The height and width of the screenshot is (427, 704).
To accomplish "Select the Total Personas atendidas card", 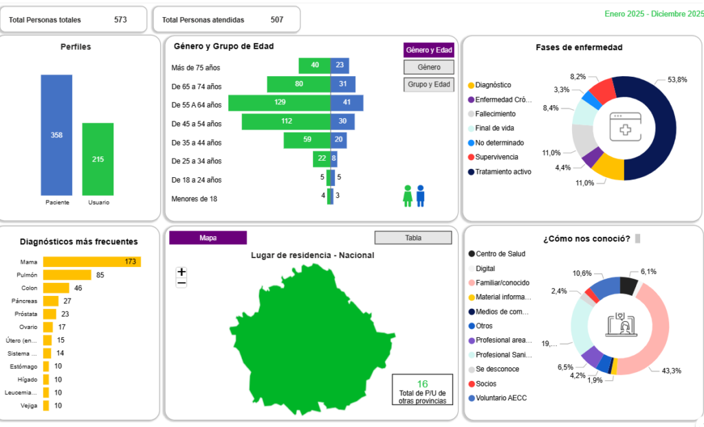I will tap(225, 20).
